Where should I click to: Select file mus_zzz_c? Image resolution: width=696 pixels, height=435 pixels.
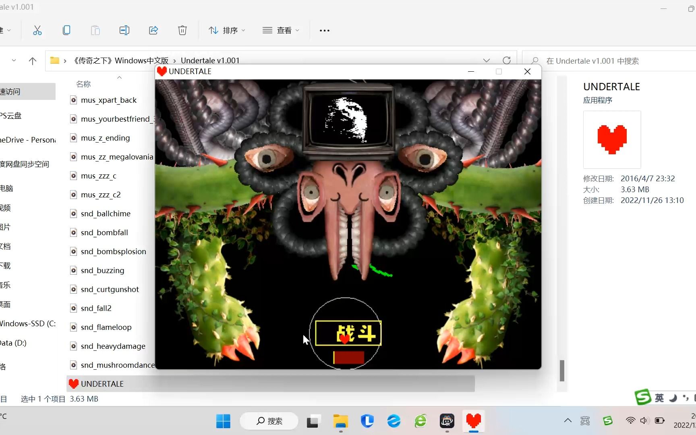[x=99, y=176]
